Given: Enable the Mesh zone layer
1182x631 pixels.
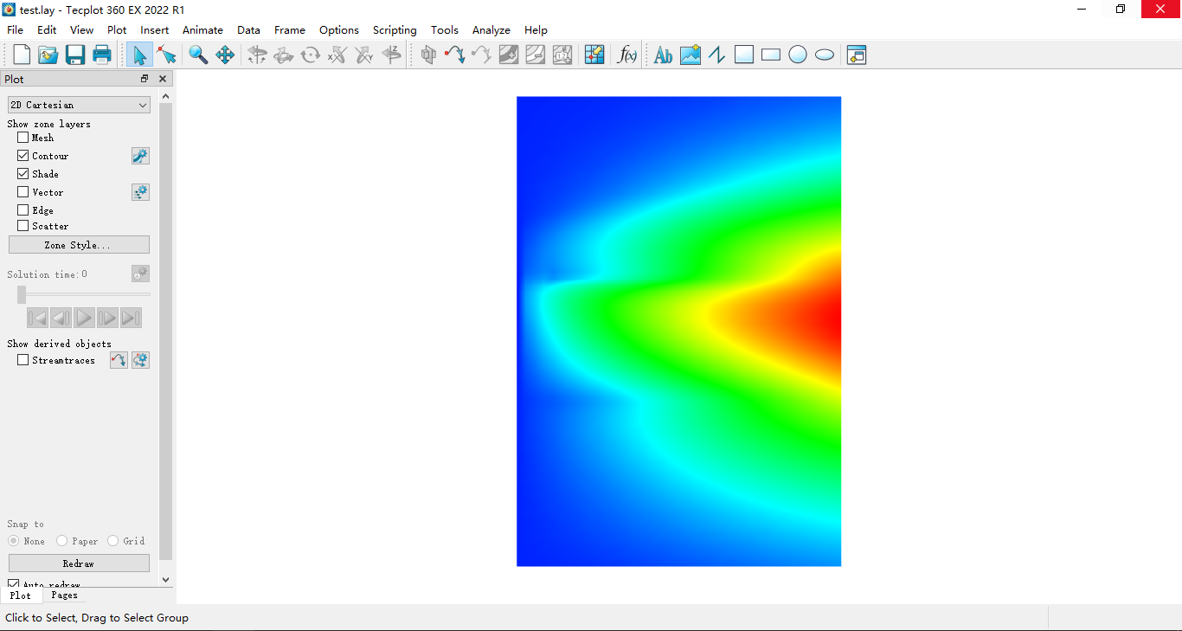Looking at the screenshot, I should click(x=23, y=137).
